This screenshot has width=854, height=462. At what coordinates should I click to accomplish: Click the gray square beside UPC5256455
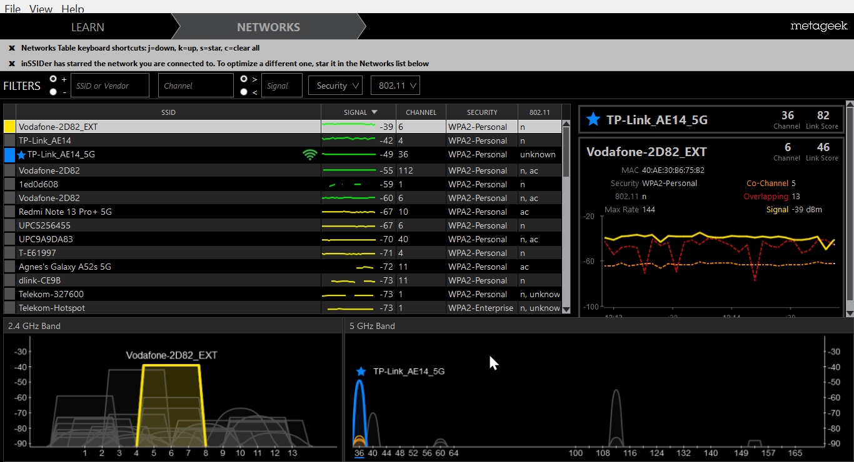9,225
